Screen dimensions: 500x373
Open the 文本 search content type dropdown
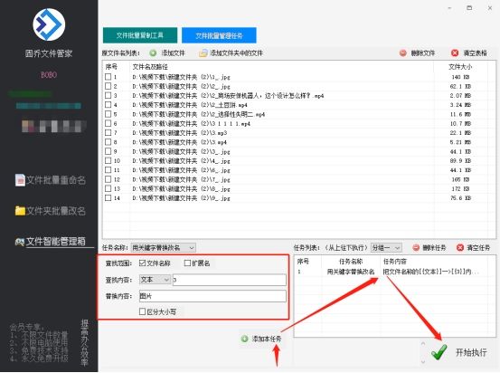(x=155, y=280)
